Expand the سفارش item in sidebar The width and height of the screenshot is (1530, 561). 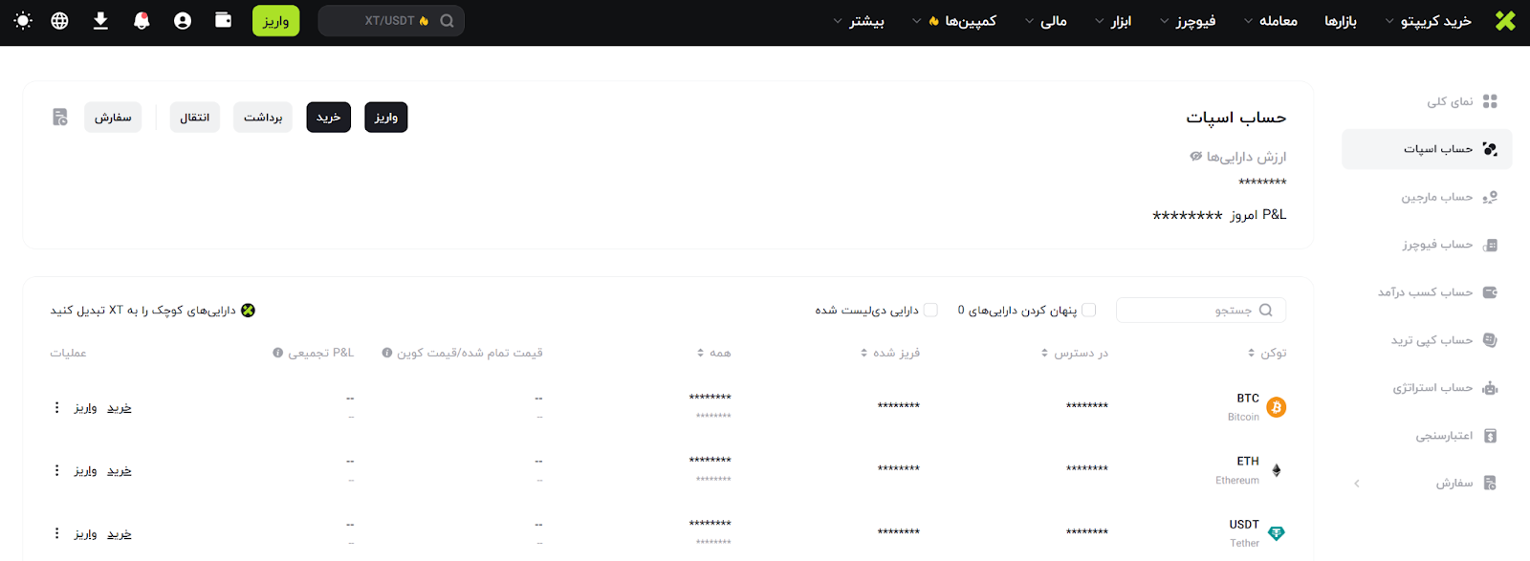point(1453,484)
